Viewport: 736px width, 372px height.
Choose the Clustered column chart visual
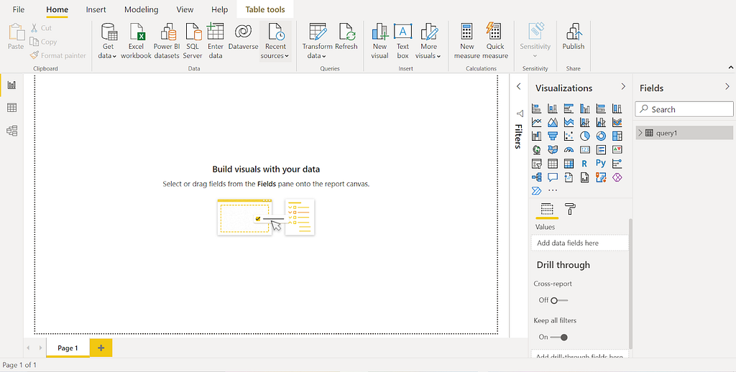585,108
